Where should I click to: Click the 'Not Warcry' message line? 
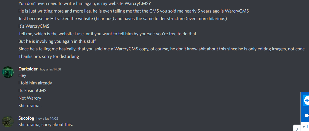click(x=30, y=98)
